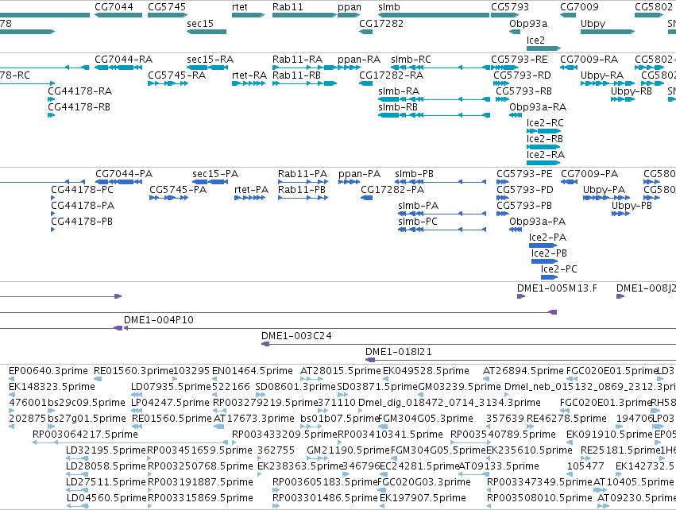Select the CG5745 gene label

(x=167, y=7)
